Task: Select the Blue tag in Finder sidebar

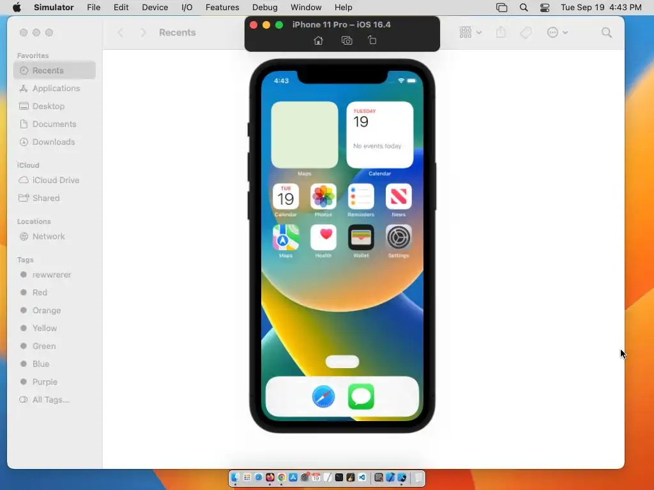Action: click(54, 364)
